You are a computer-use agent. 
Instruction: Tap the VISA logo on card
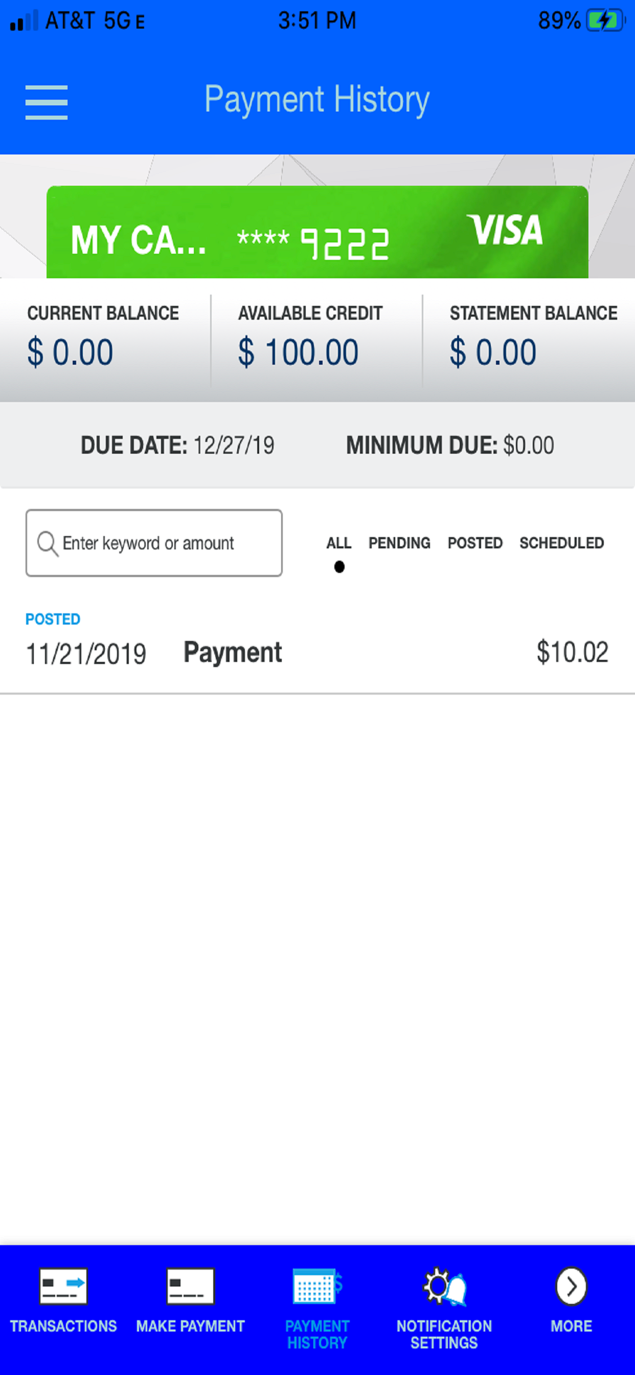504,230
